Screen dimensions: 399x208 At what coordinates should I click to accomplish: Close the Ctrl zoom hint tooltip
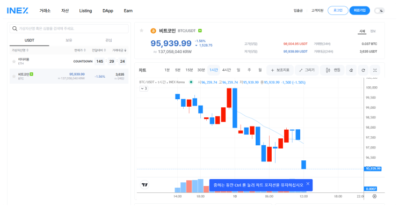tap(308, 184)
